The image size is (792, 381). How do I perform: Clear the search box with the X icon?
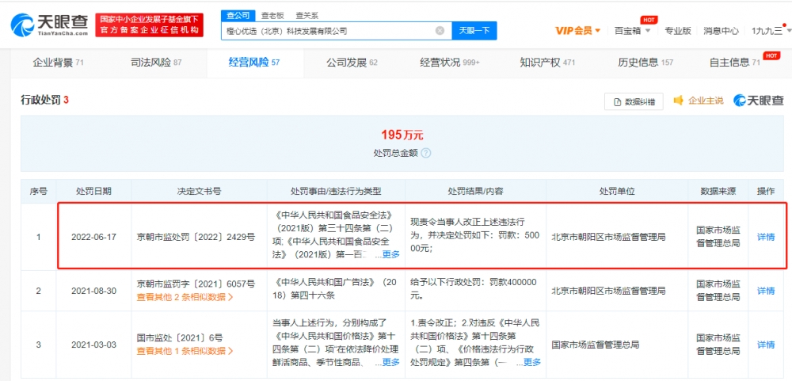pyautogui.click(x=440, y=31)
